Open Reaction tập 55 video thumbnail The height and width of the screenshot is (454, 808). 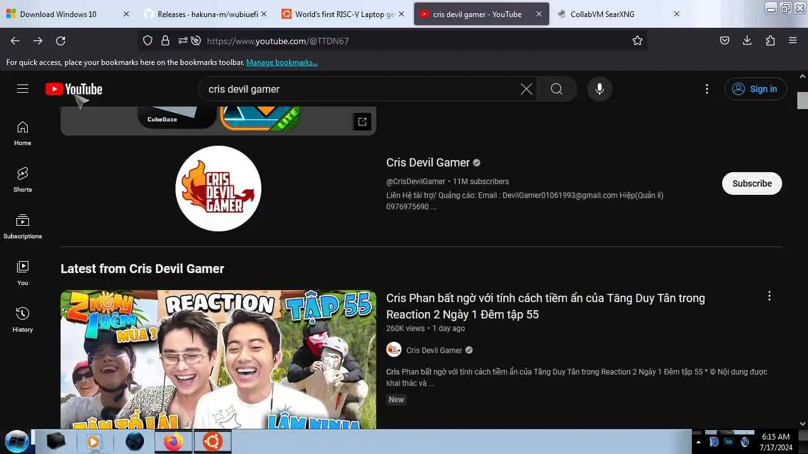pos(218,359)
